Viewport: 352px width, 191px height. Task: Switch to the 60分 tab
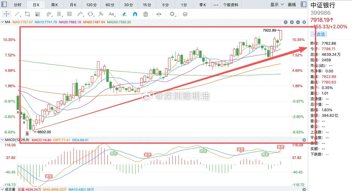pos(110,5)
